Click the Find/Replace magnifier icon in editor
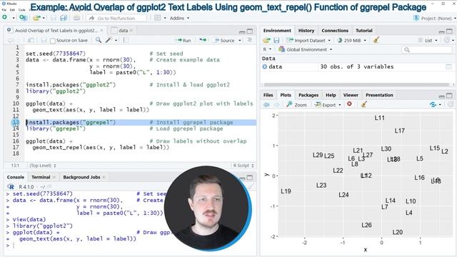Image resolution: width=457 pixels, height=257 pixels. point(99,40)
